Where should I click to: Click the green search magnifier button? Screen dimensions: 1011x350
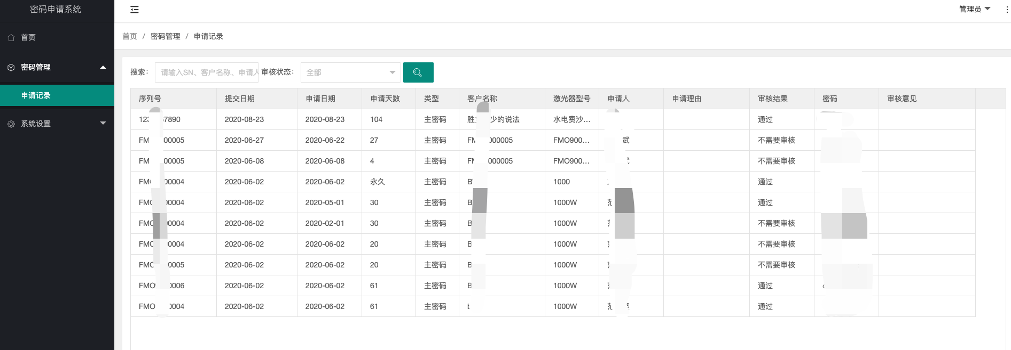(418, 72)
